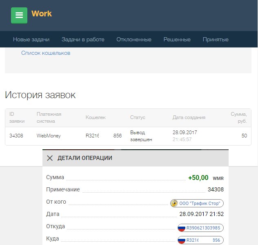Open the Новые задачи tab
Screen dimensions: 258x245
31,40
